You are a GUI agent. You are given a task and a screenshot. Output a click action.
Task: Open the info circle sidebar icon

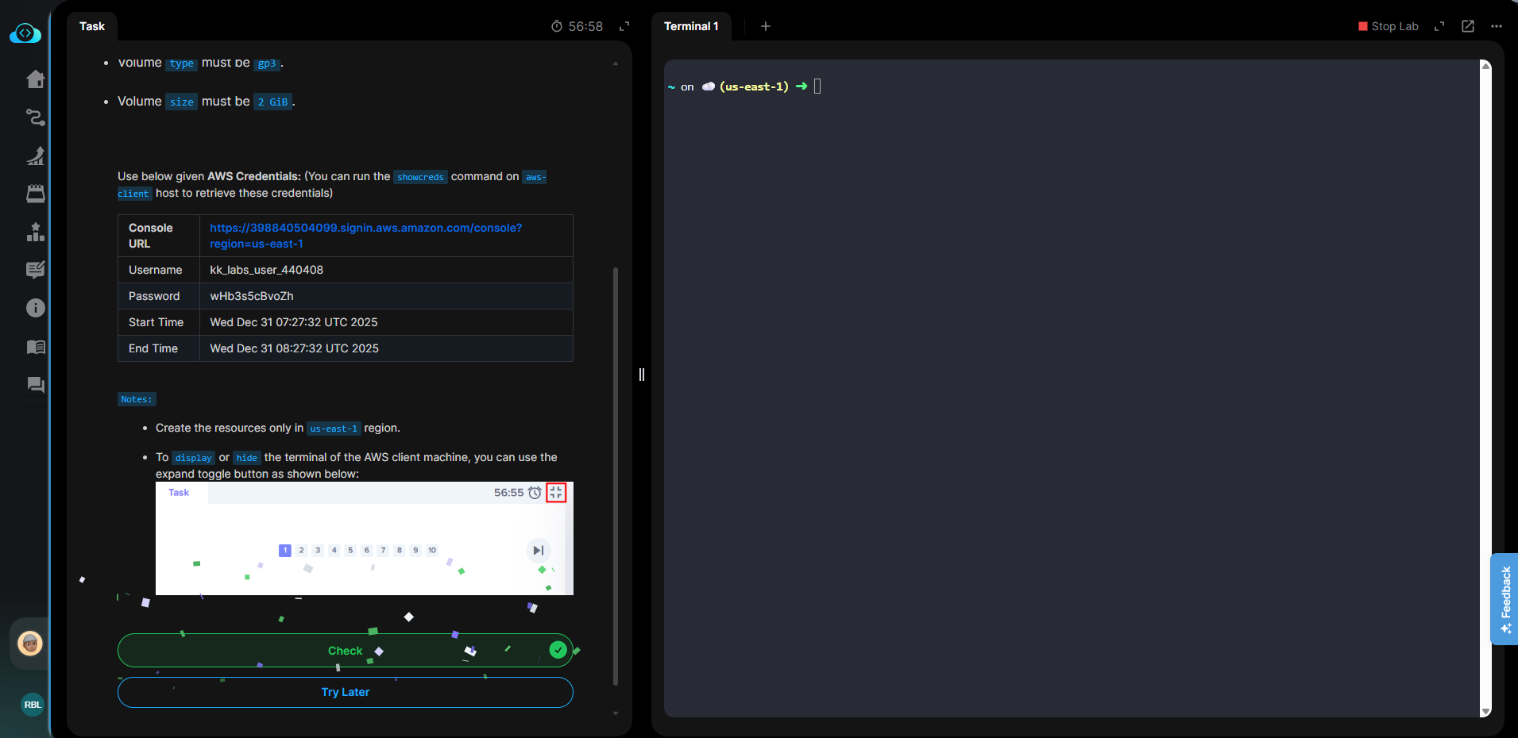point(36,308)
